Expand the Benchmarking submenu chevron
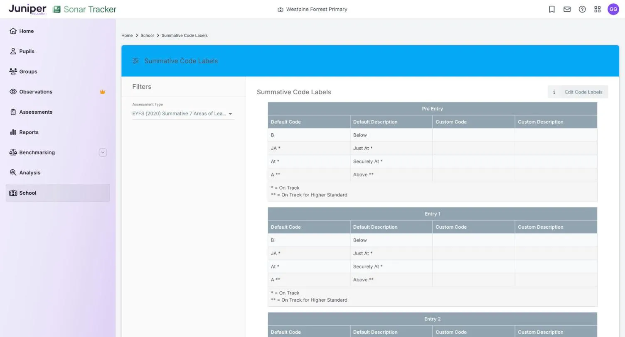The image size is (625, 337). [103, 152]
